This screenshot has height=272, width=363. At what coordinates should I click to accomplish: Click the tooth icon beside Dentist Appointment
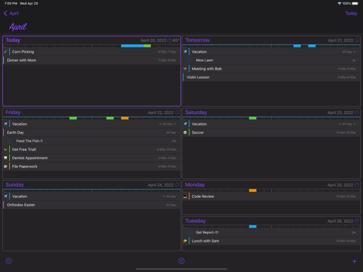(x=5, y=158)
